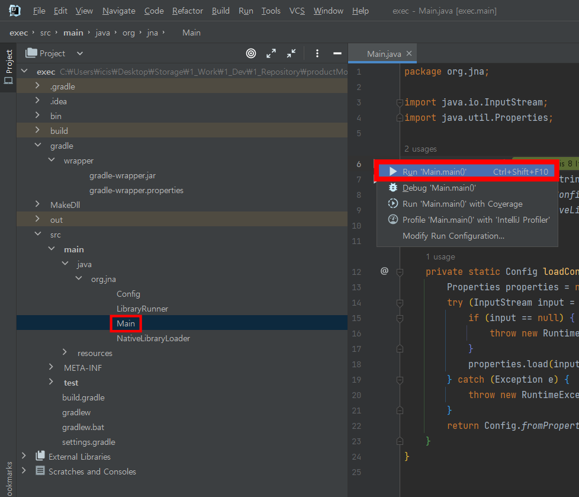579x497 pixels.
Task: Expand the MakeDll folder
Action: 37,204
